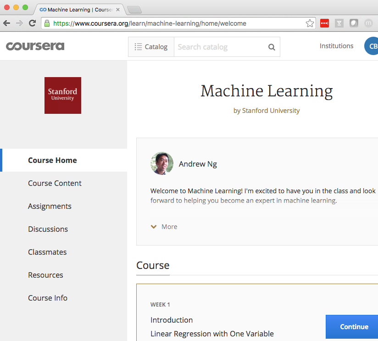This screenshot has width=378, height=341.
Task: Click the green padlock security icon
Action: pos(47,23)
